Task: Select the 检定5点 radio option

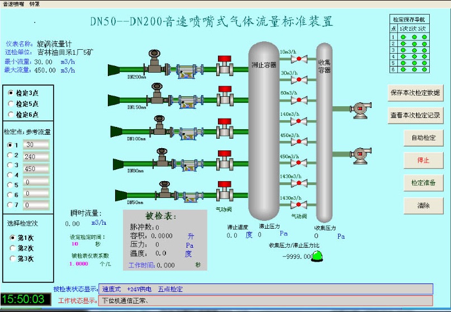Action: pyautogui.click(x=11, y=103)
